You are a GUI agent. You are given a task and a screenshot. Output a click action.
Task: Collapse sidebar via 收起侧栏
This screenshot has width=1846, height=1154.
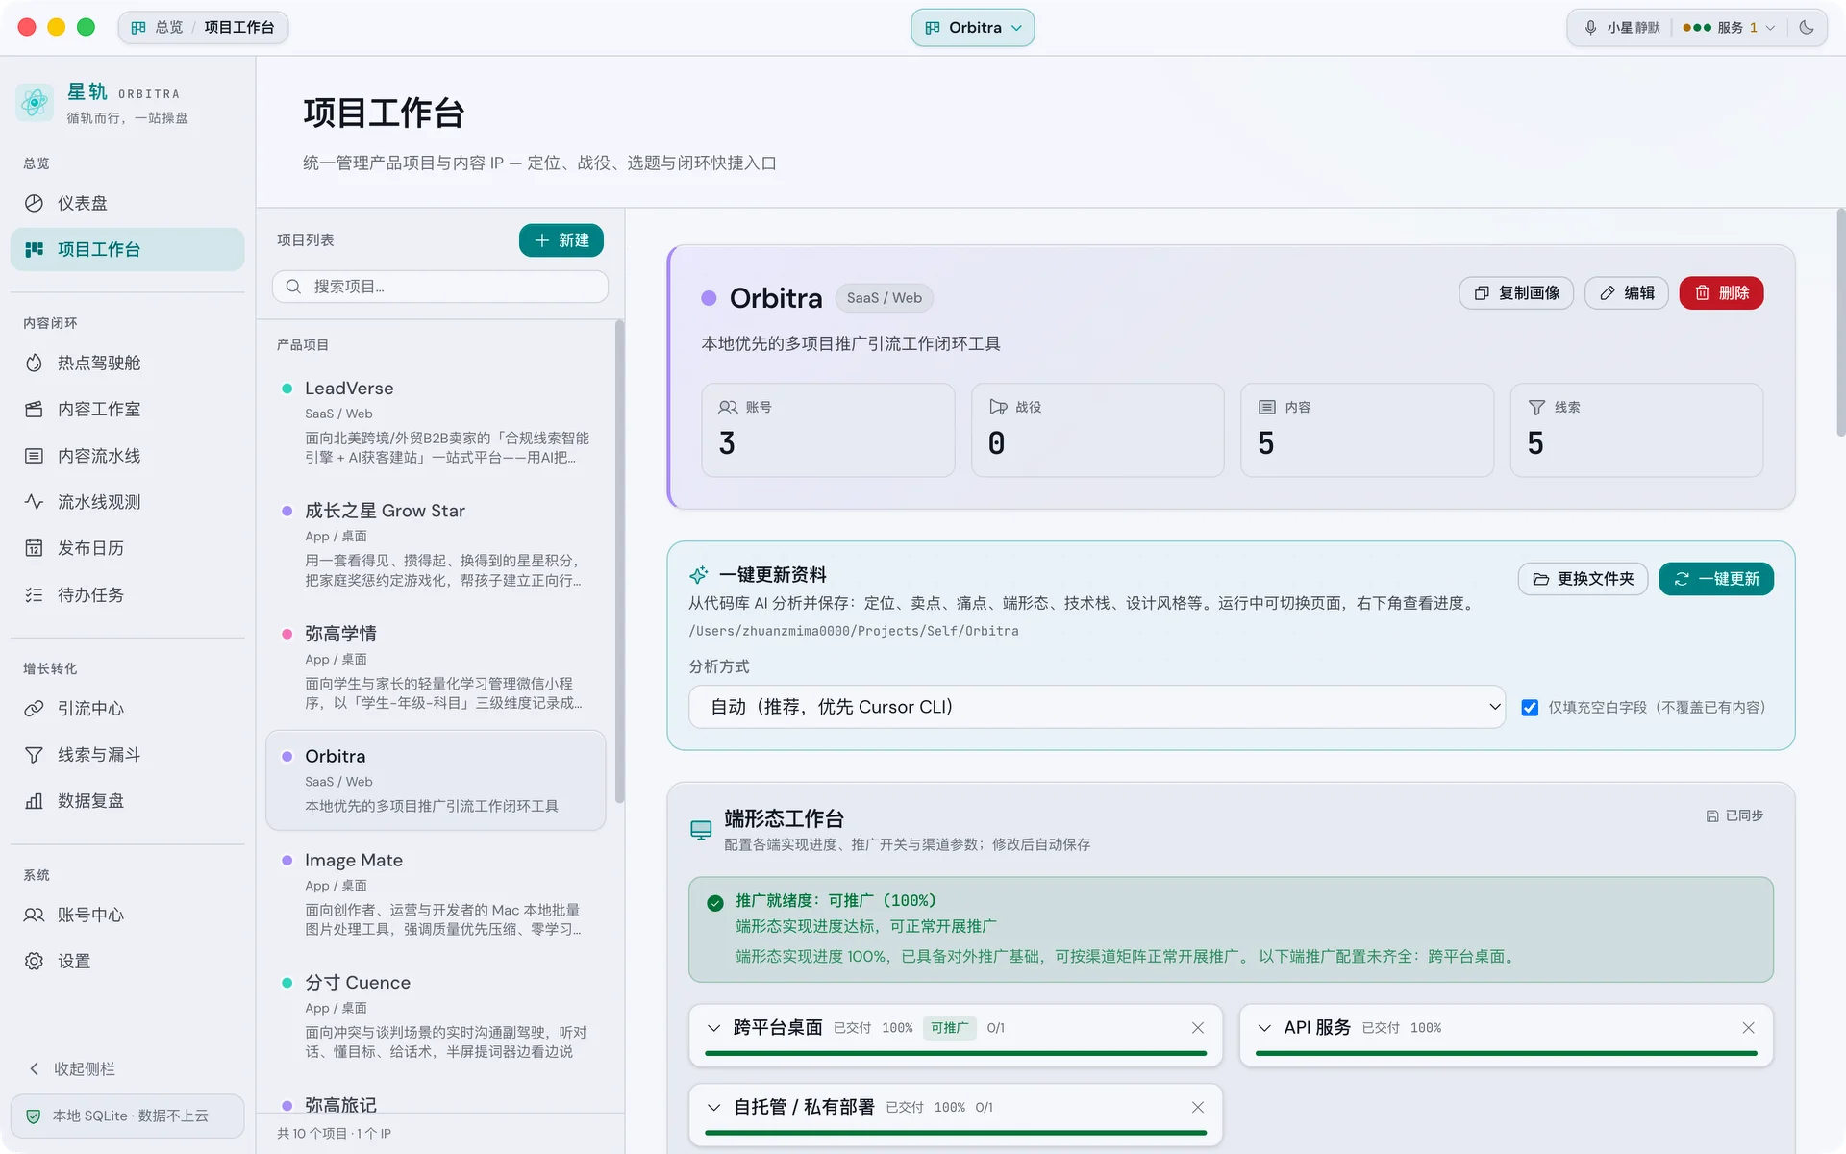72,1069
